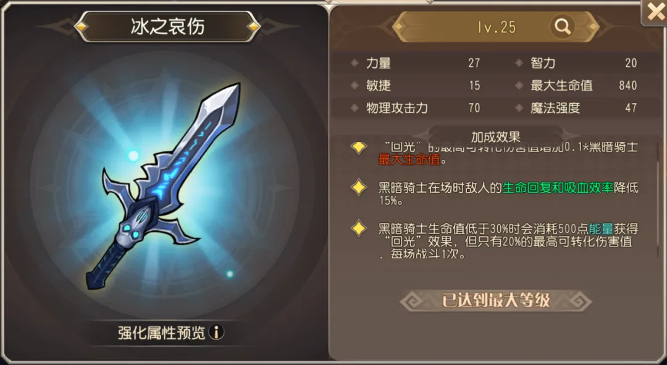The height and width of the screenshot is (365, 667).
Task: Click the star icon beside 生命回复和吸血效率 effect
Action: [x=359, y=188]
